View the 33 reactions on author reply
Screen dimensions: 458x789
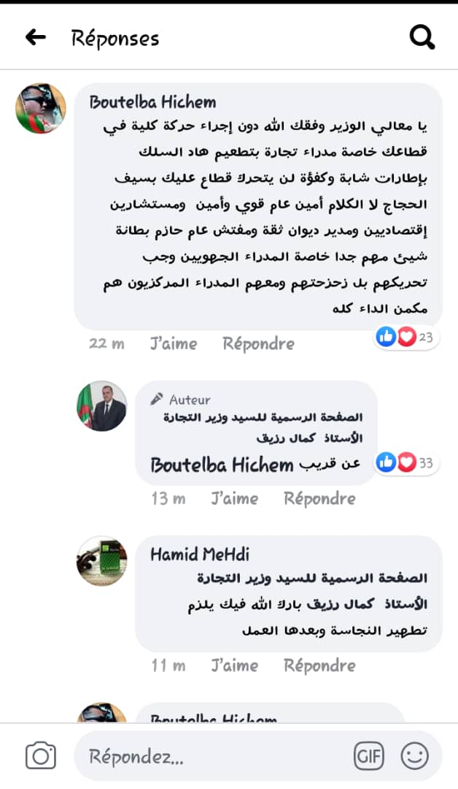(407, 462)
